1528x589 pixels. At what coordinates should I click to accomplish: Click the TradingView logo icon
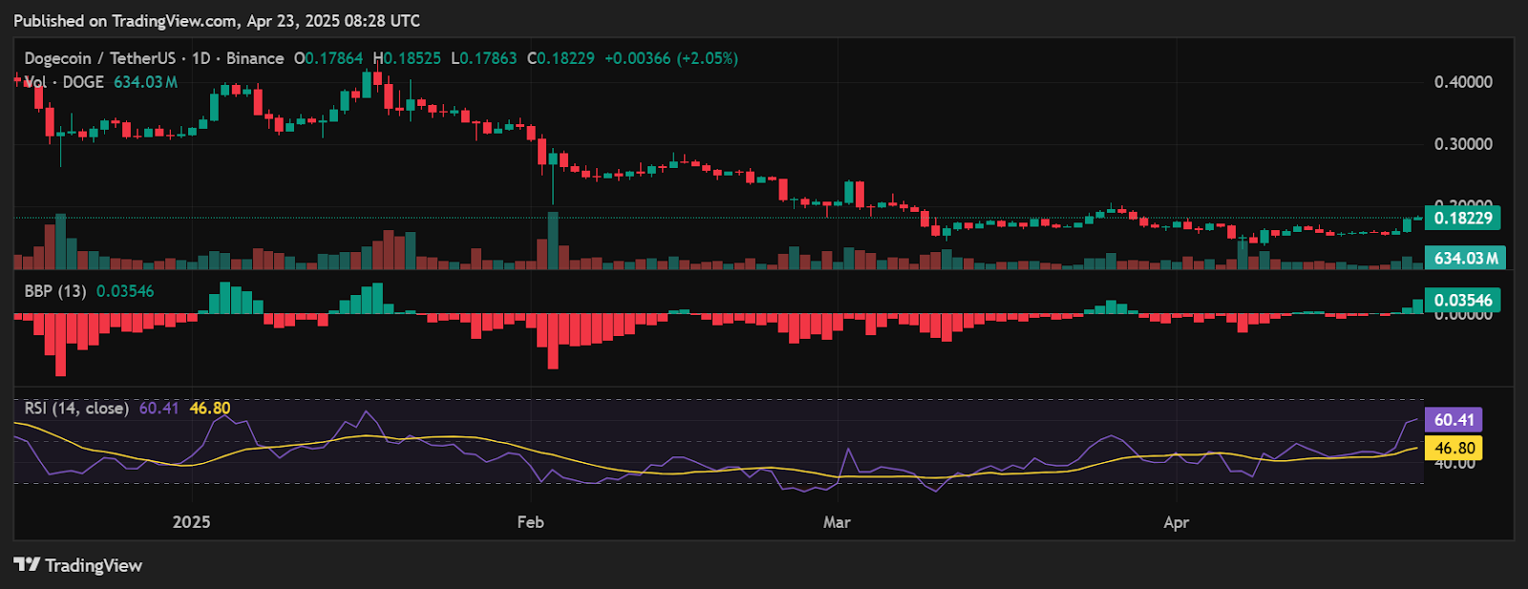pyautogui.click(x=27, y=565)
